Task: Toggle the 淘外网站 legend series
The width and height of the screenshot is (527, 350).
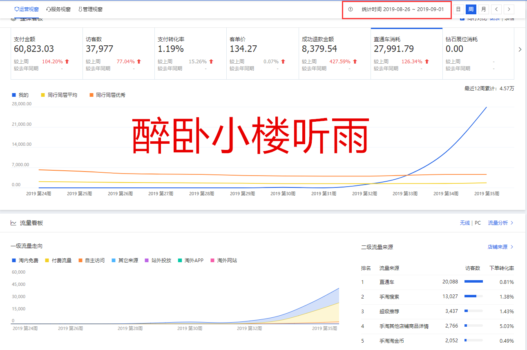Action: (x=223, y=260)
